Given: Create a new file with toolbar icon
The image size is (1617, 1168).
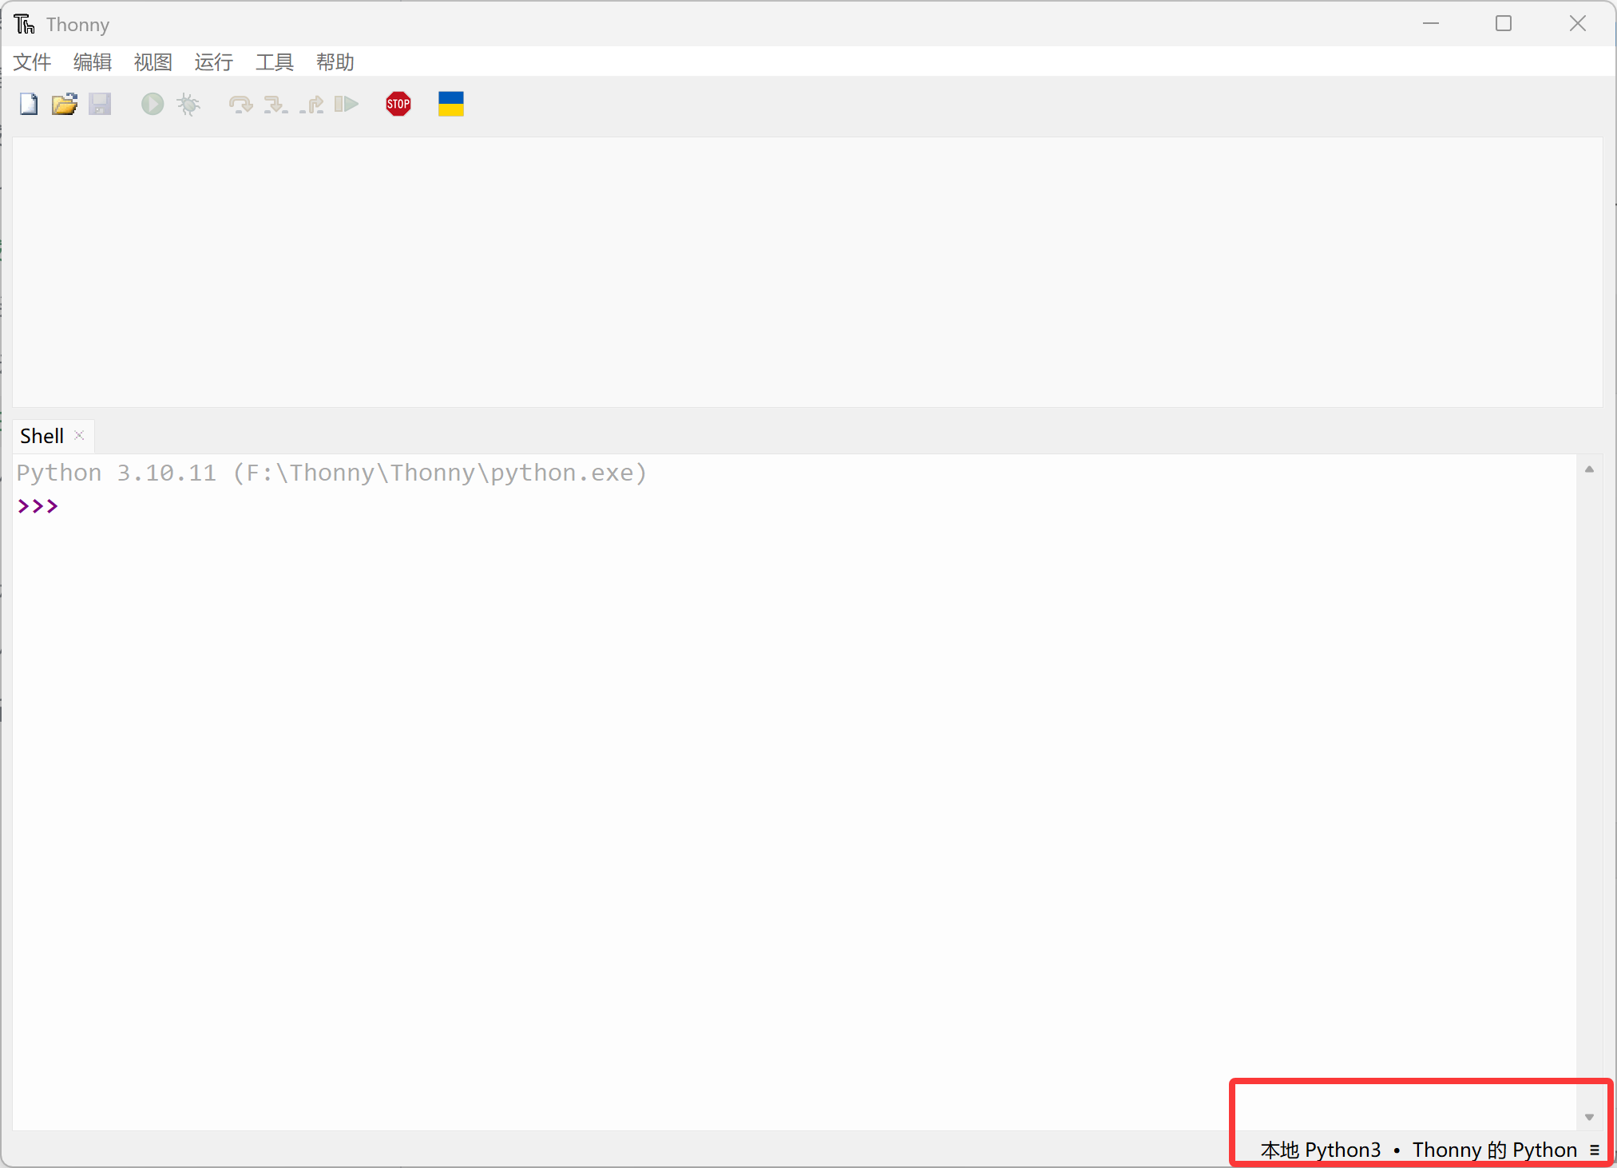Looking at the screenshot, I should click(29, 105).
